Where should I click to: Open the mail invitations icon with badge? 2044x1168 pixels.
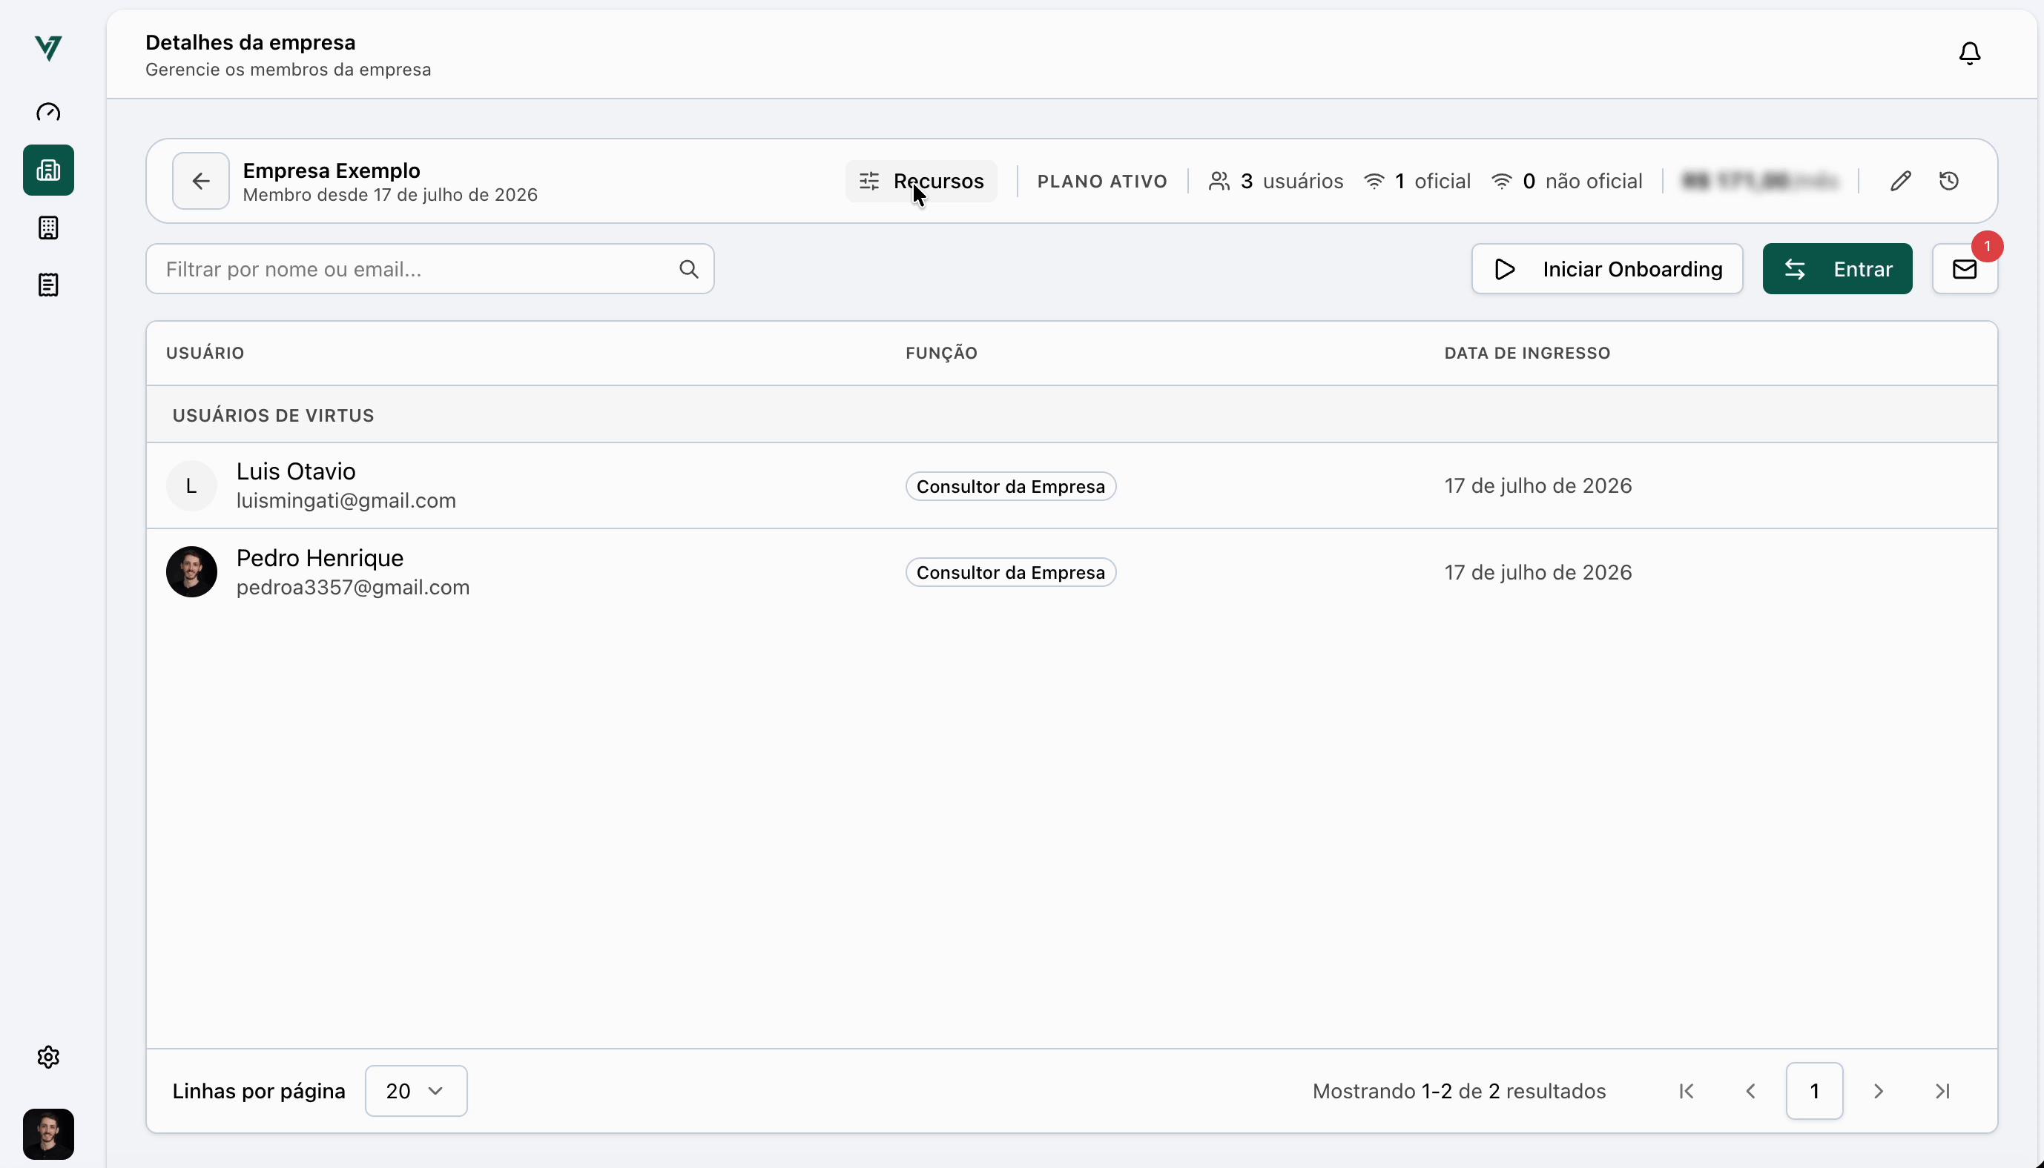(1965, 270)
